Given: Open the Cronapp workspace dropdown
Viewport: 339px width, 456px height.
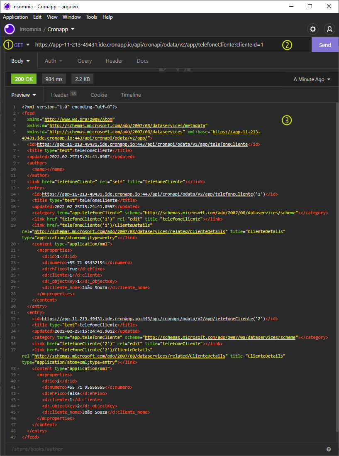Looking at the screenshot, I should [x=61, y=29].
